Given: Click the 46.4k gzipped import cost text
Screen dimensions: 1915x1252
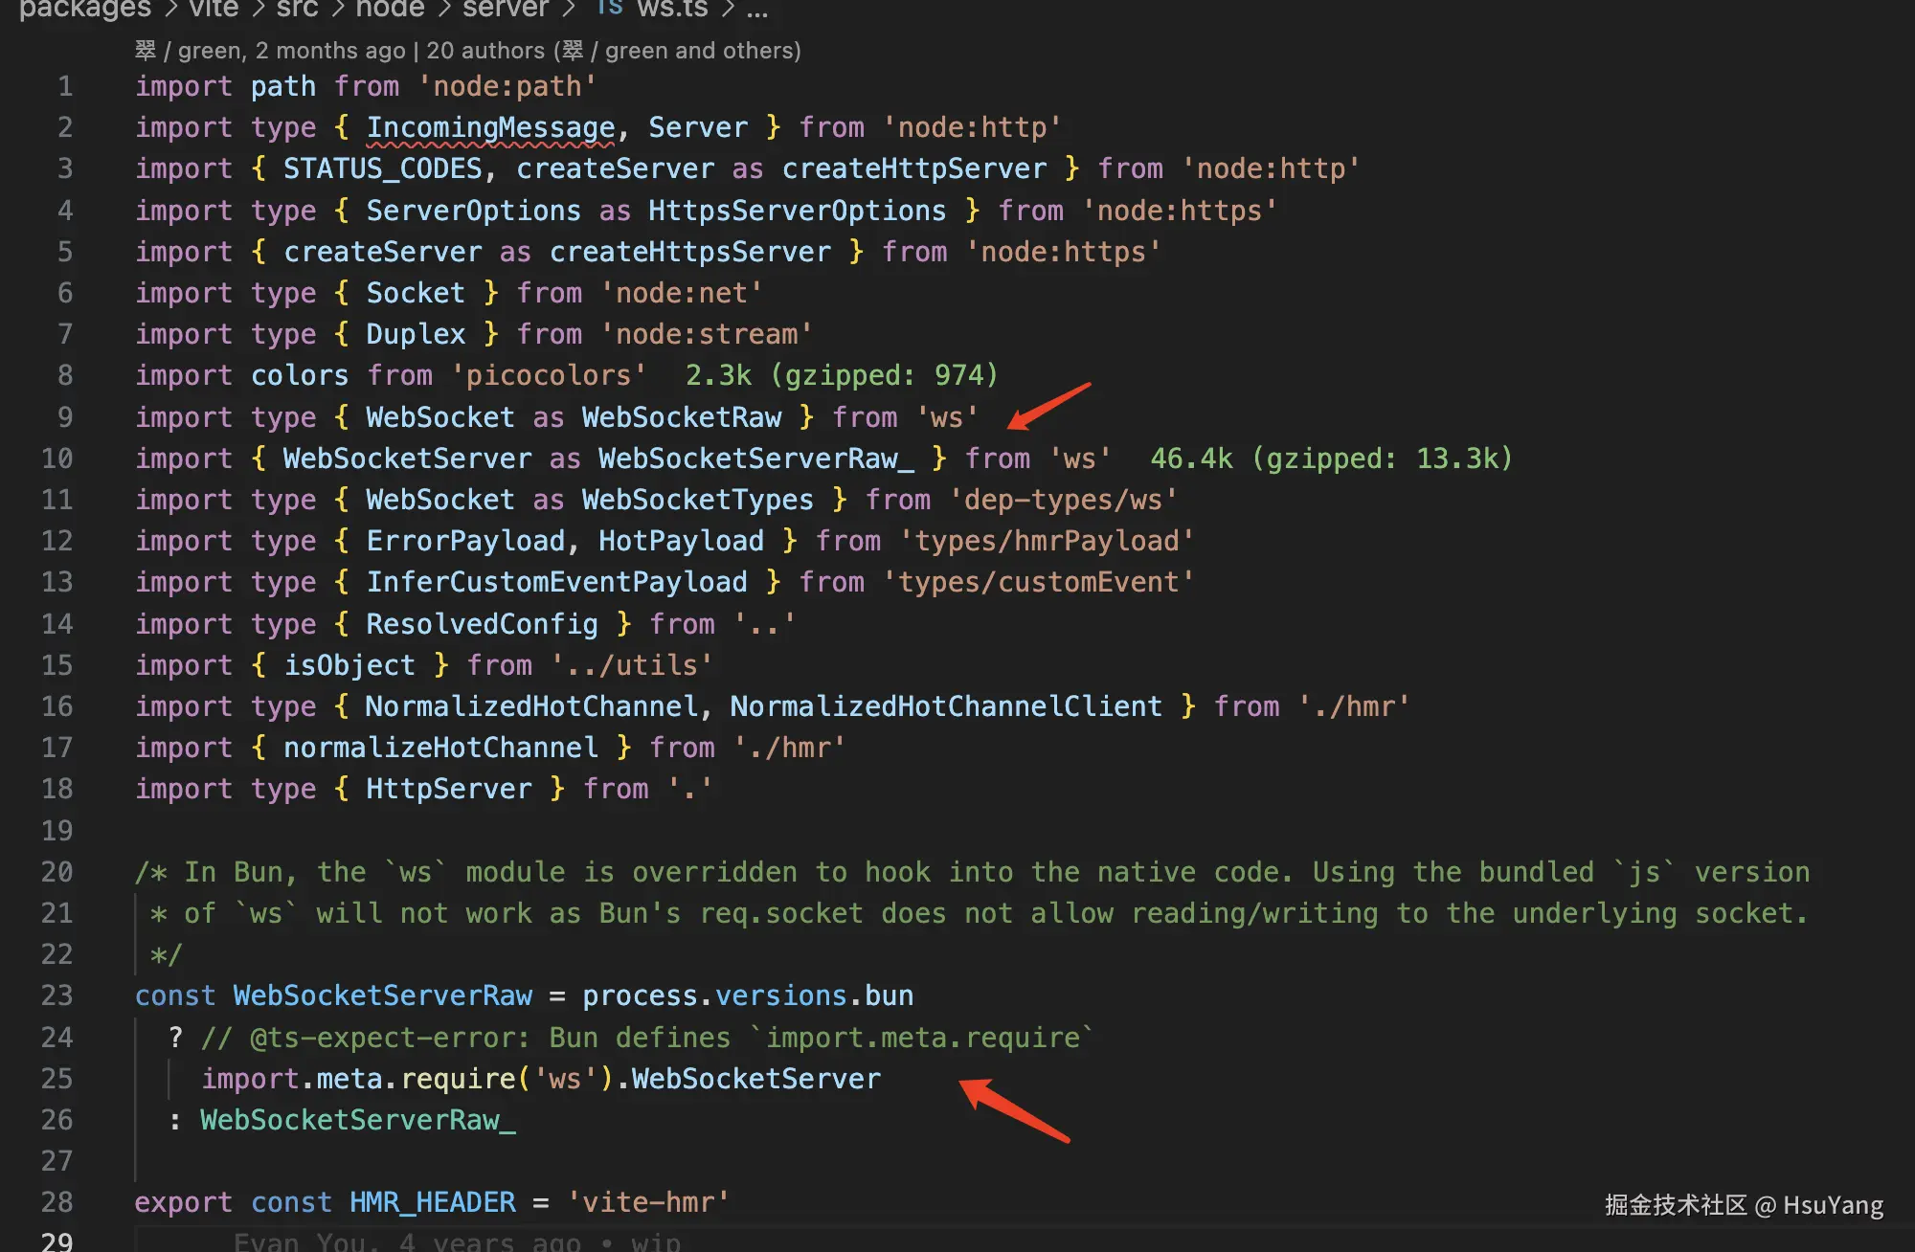Looking at the screenshot, I should pos(1330,458).
